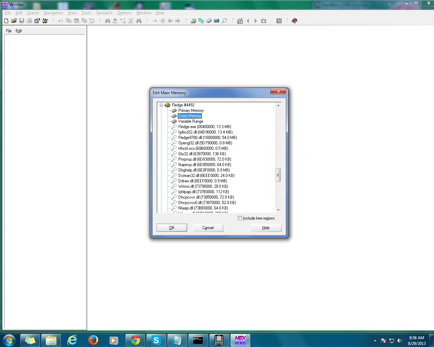Click the Clone Disk toolbar icon
The width and height of the screenshot is (434, 347).
pyautogui.click(x=201, y=21)
